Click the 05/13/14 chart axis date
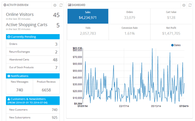The height and width of the screenshot is (121, 195). point(156,106)
